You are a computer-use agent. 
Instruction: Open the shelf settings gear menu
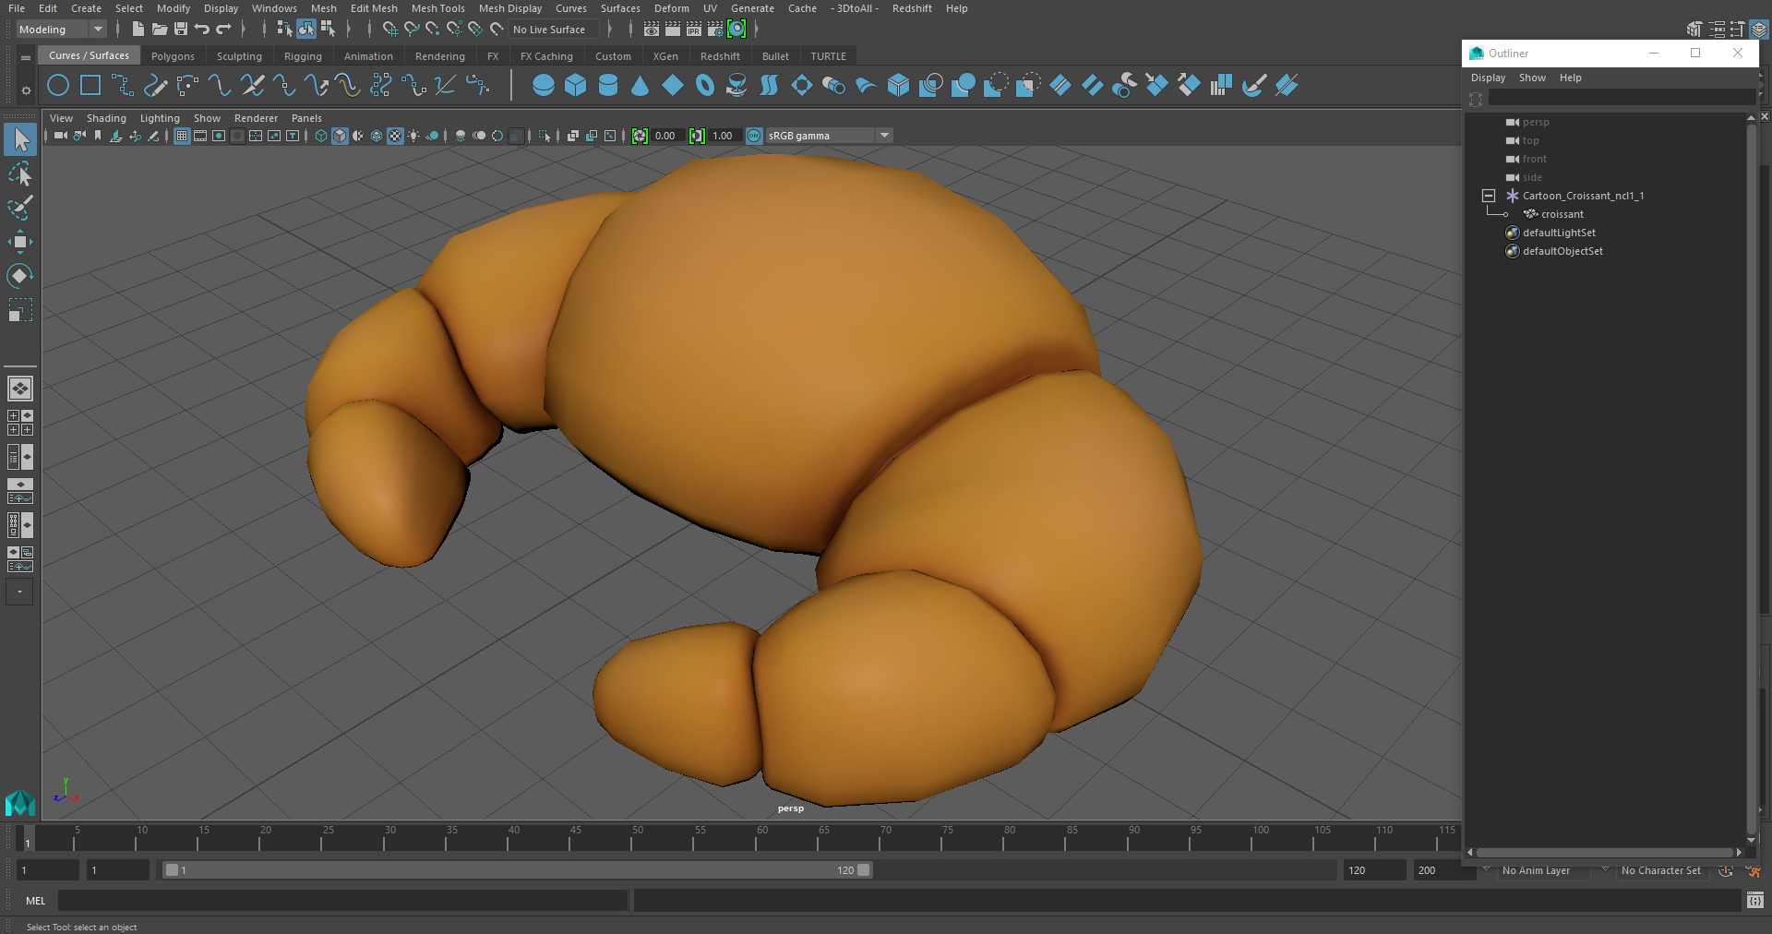[x=26, y=90]
